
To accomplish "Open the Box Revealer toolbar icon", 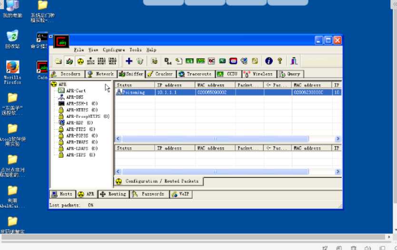I will coord(244,61).
